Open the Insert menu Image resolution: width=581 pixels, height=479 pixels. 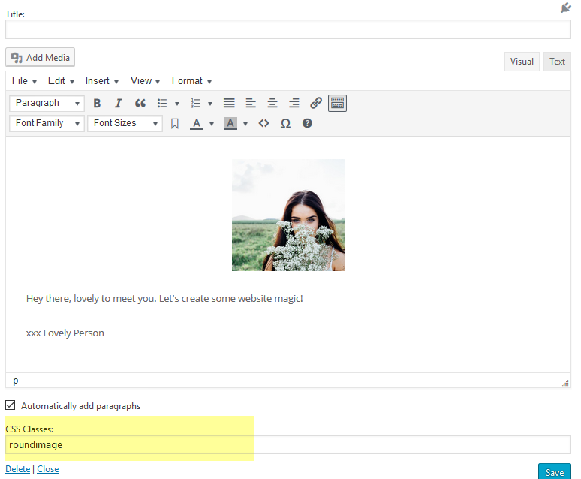101,81
